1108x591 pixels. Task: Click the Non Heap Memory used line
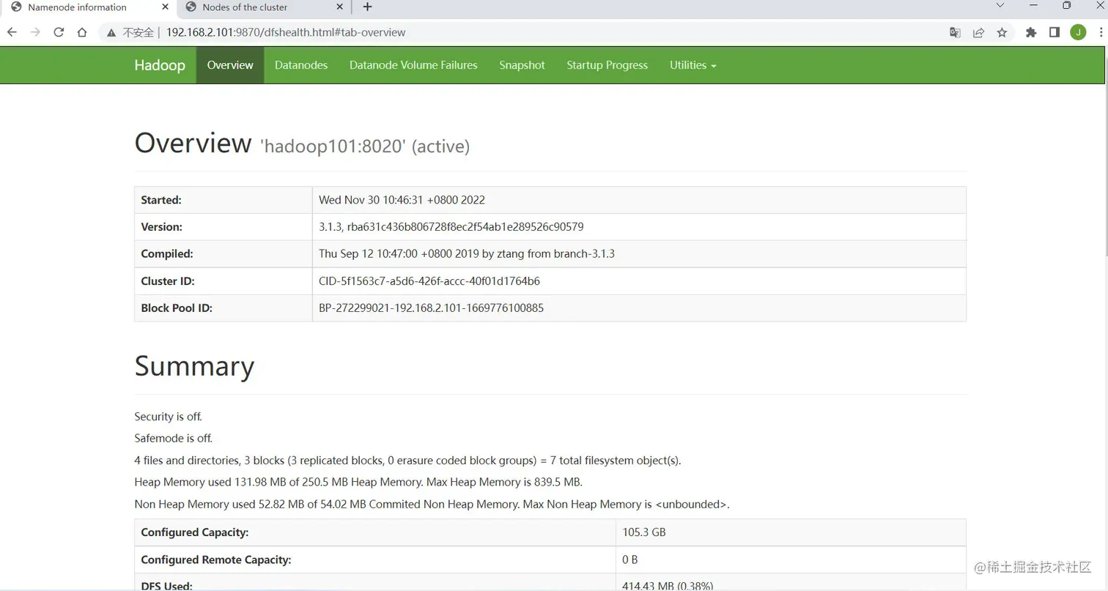click(x=432, y=505)
